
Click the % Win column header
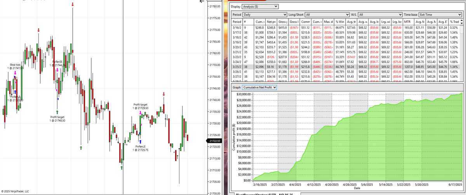coord(339,22)
